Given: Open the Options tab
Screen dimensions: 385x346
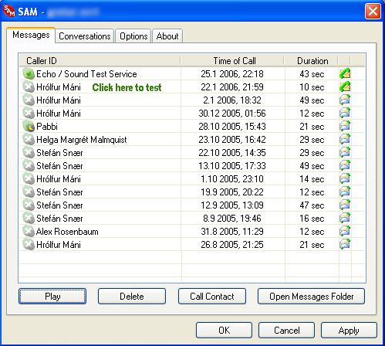Looking at the screenshot, I should coord(133,36).
